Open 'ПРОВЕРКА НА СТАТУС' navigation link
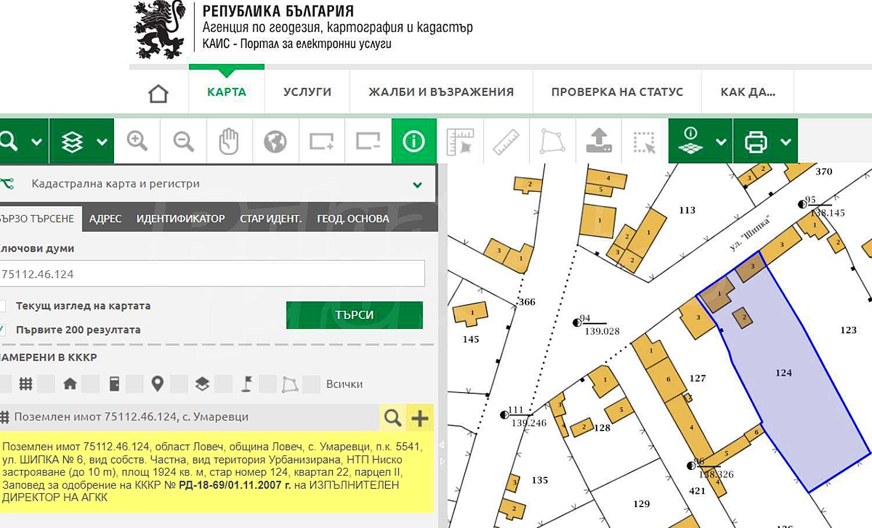The image size is (872, 528). (x=617, y=92)
